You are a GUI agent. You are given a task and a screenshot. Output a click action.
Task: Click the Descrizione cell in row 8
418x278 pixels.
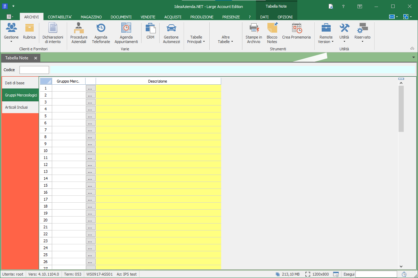(158, 137)
